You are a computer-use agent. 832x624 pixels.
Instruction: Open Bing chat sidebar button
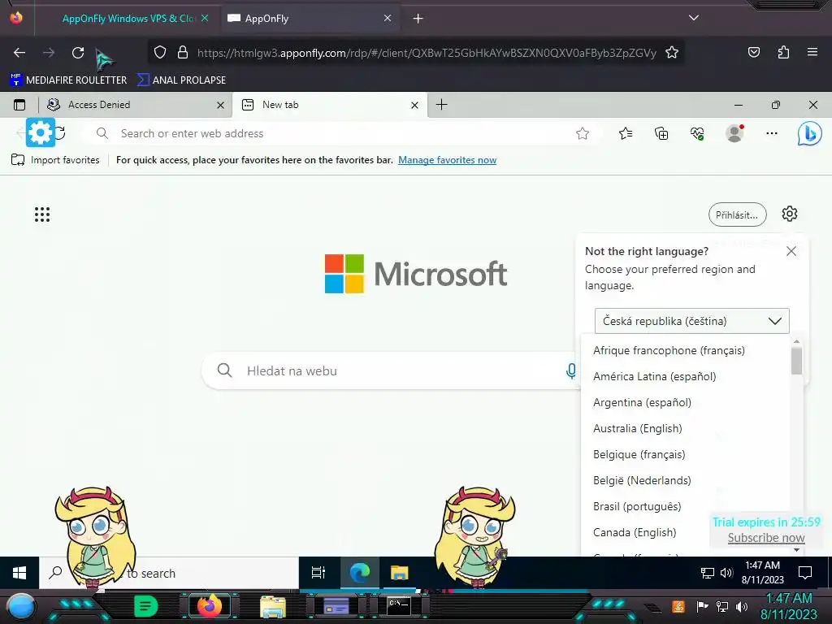(x=810, y=134)
